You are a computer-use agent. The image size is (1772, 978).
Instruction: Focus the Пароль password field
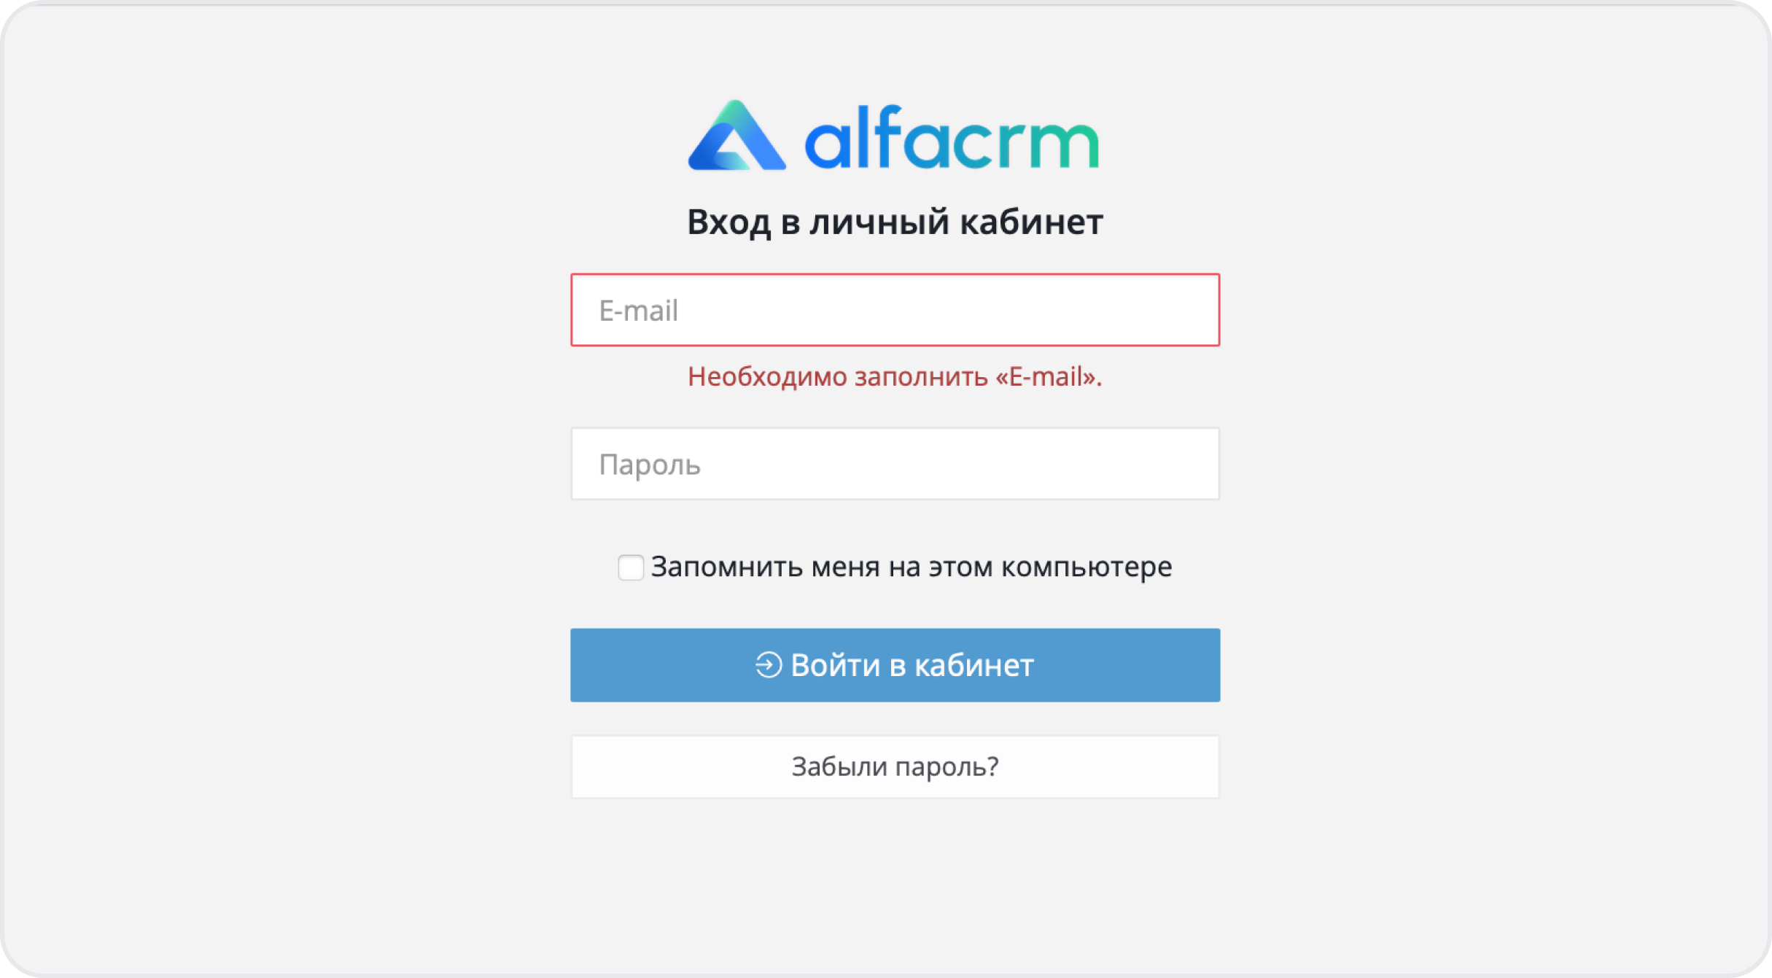(x=895, y=464)
